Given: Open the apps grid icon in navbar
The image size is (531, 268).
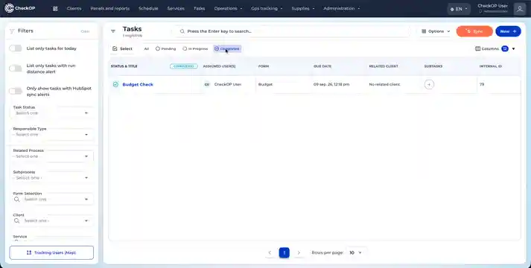Looking at the screenshot, I should 55,8.
